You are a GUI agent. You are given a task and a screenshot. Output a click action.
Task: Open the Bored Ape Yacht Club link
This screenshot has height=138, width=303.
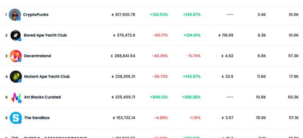(x=45, y=35)
